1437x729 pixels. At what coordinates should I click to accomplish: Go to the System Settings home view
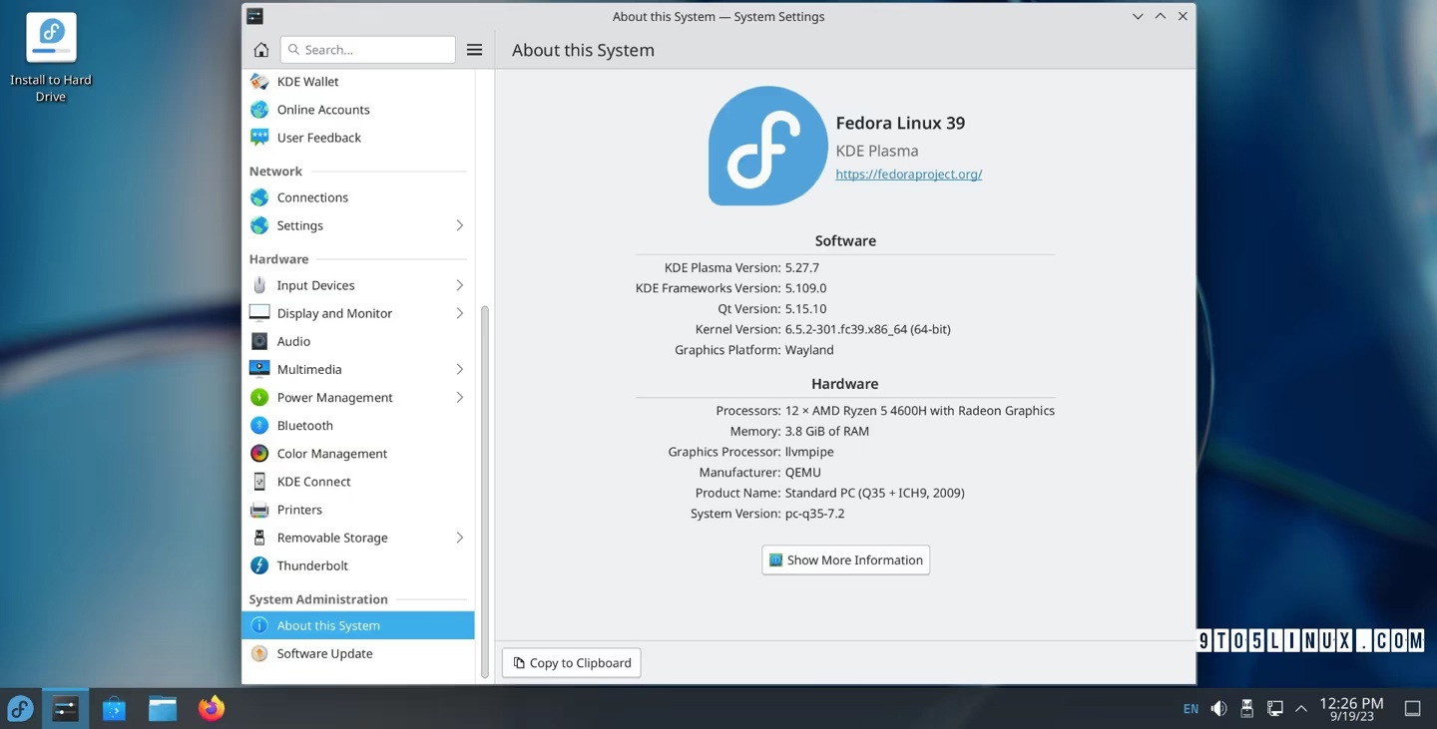[x=261, y=50]
